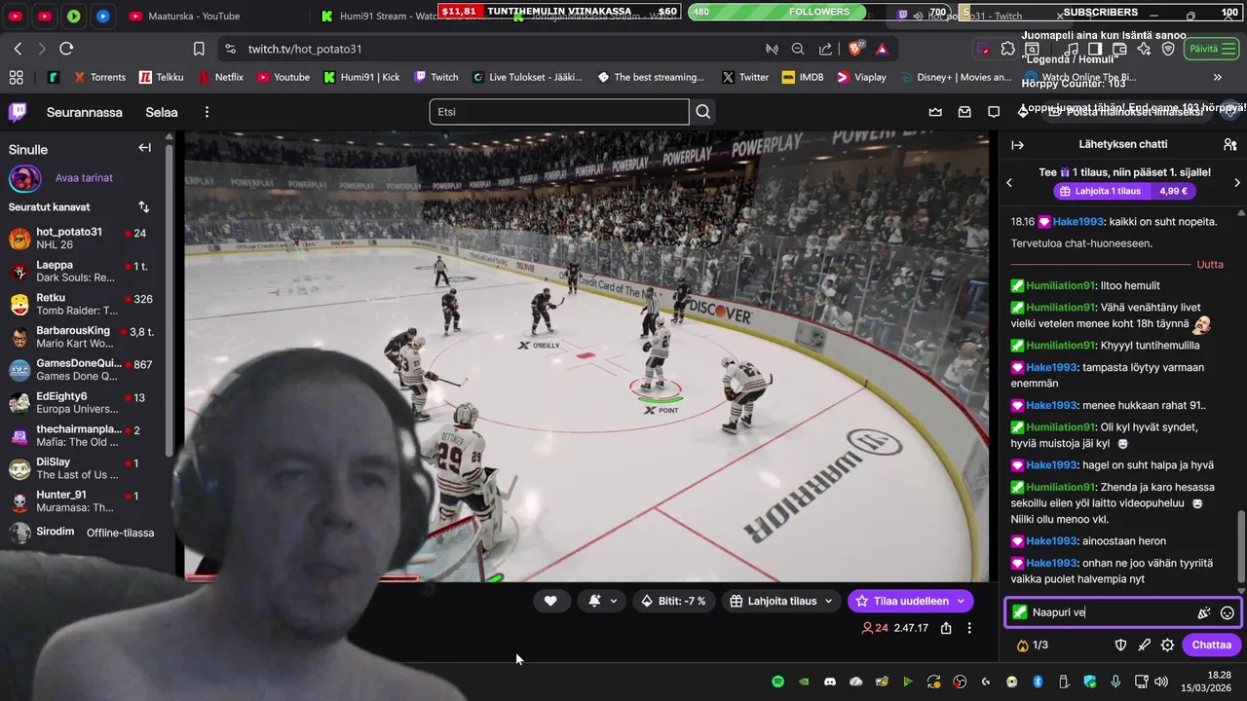Open the volume speaker tray icon

click(1161, 682)
